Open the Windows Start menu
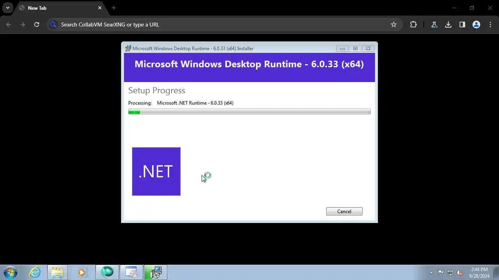Viewport: 499px width, 280px height. 10,272
